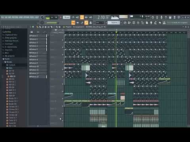The image size is (190, 142).
Task: Toggle note grouping link icon
Action: coord(86,23)
